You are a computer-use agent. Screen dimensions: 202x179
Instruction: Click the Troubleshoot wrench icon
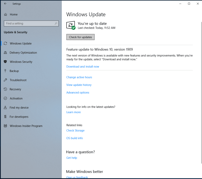click(x=5, y=80)
